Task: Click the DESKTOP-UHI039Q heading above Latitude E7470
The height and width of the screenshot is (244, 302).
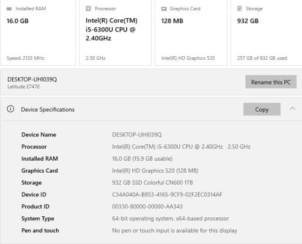Action: [32, 80]
